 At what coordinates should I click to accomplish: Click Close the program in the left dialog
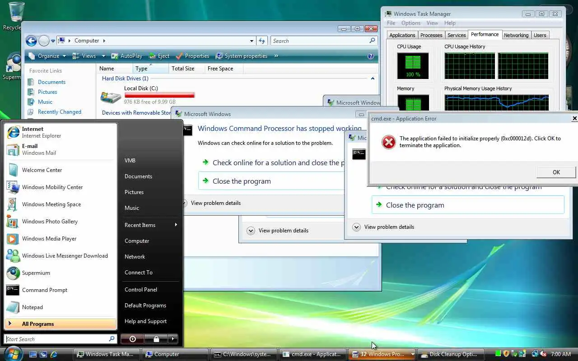pyautogui.click(x=271, y=181)
